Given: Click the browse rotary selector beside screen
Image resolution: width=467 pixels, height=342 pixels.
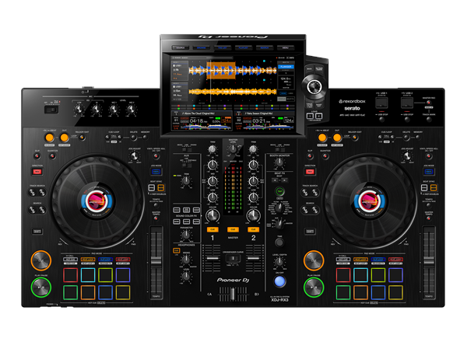Looking at the screenshot, I should [314, 87].
